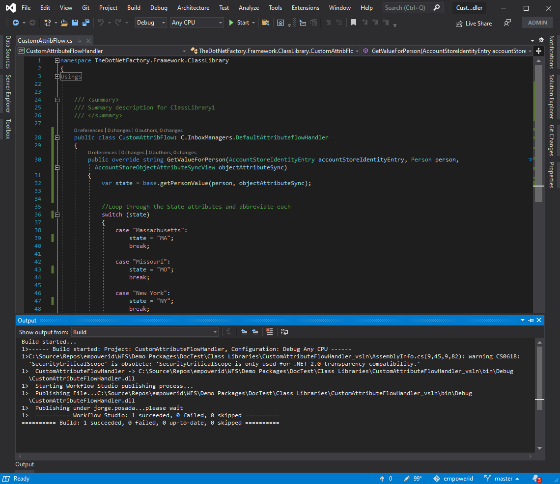Collapse the CustomAttribFlow class outline box

(x=57, y=138)
